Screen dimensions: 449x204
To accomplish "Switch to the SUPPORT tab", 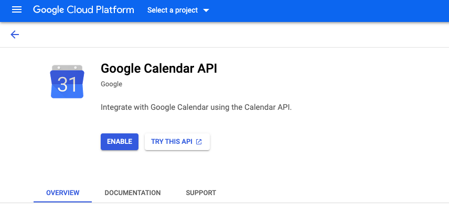I will (201, 193).
